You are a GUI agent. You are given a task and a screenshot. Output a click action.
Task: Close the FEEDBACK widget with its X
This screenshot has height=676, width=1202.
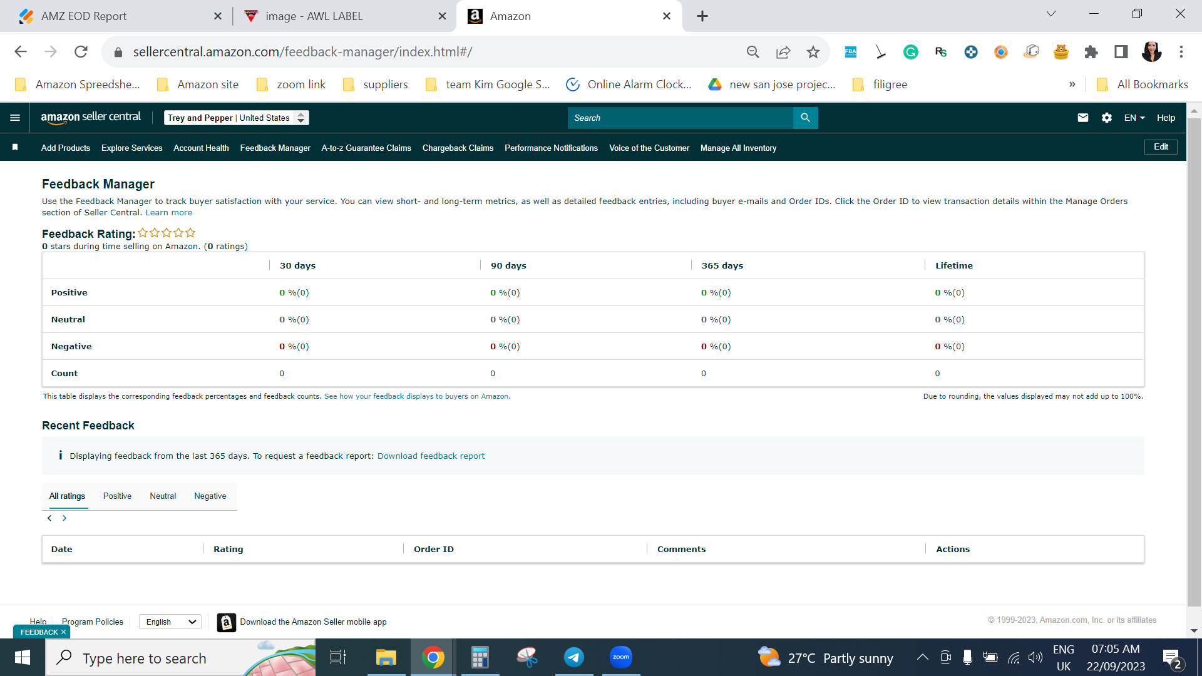point(63,632)
